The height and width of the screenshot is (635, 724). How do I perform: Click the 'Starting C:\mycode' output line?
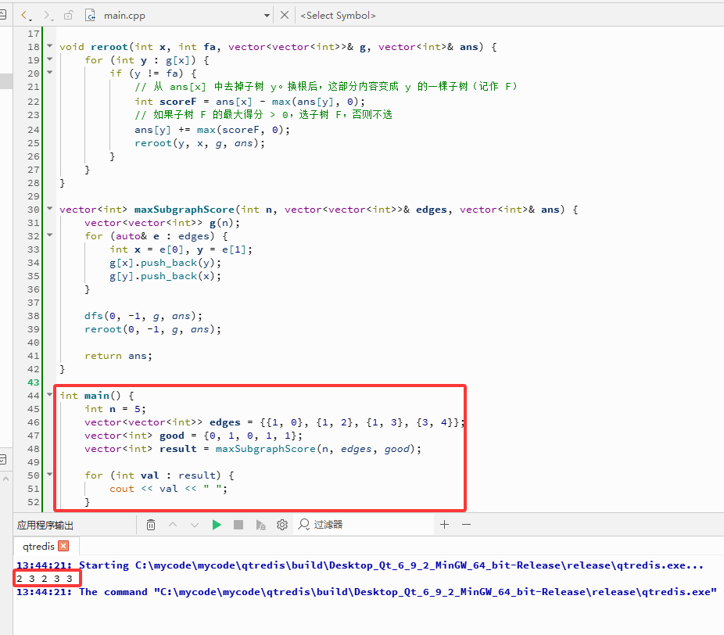[360, 565]
